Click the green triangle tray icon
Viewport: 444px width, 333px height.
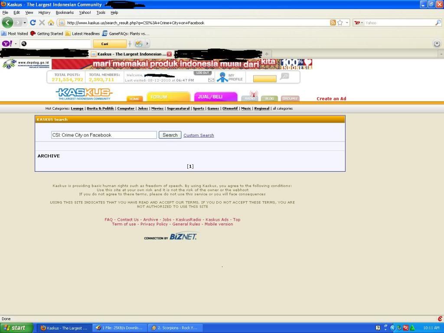click(x=413, y=328)
